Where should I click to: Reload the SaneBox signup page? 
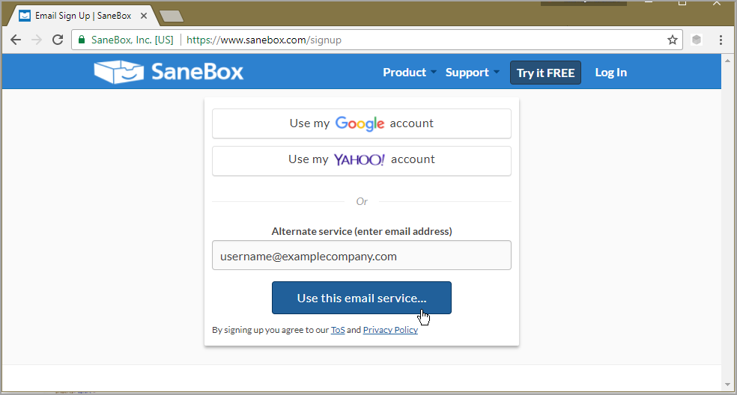pyautogui.click(x=58, y=40)
